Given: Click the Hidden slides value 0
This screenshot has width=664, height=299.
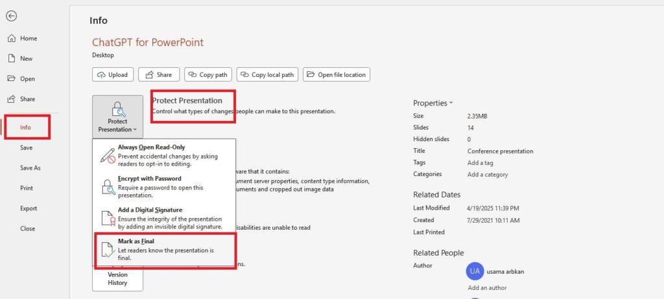Looking at the screenshot, I should (x=469, y=139).
